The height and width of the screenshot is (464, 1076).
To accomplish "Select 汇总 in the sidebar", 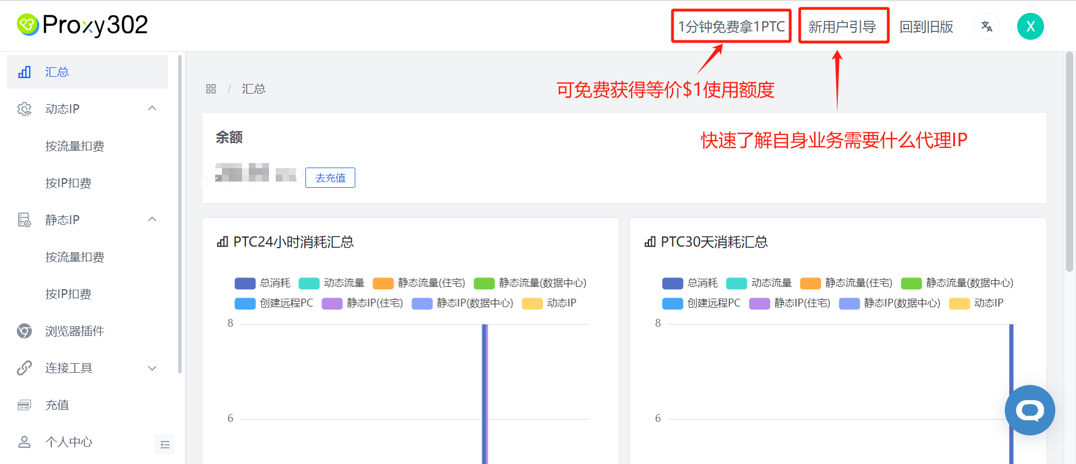I will (x=87, y=72).
